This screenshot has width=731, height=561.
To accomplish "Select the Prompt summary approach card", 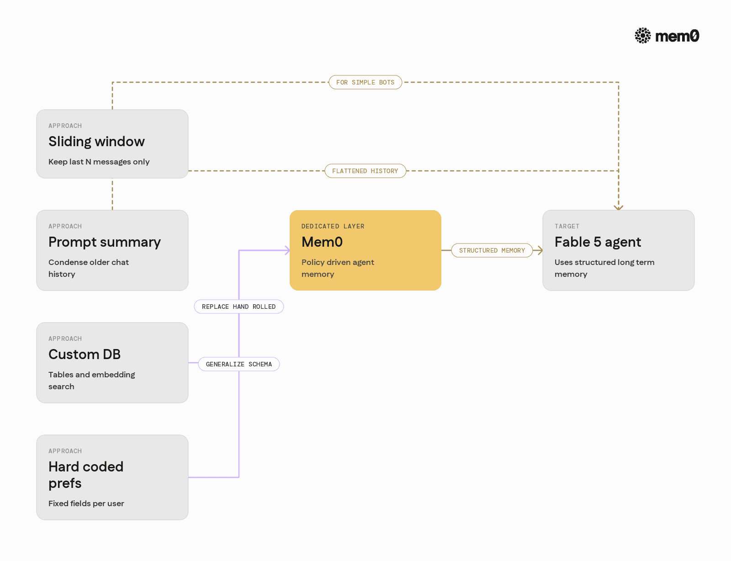I will pos(112,250).
